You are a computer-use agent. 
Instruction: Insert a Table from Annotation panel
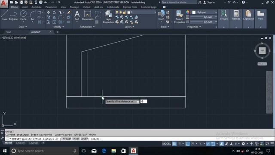[x=97, y=22]
